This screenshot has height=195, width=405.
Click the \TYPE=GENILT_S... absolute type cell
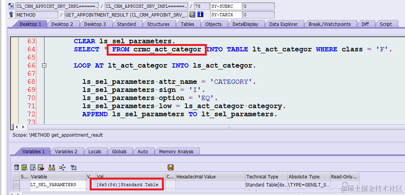coord(309,185)
